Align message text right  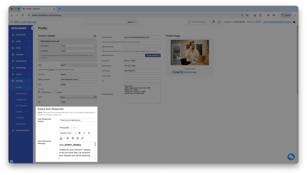[x=77, y=138]
